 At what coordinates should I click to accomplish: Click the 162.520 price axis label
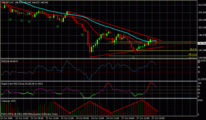coord(202,5)
